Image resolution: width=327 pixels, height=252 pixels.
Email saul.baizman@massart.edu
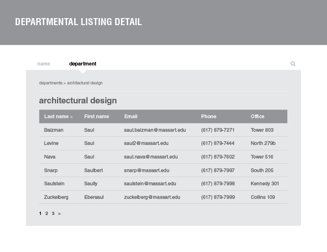(x=155, y=130)
